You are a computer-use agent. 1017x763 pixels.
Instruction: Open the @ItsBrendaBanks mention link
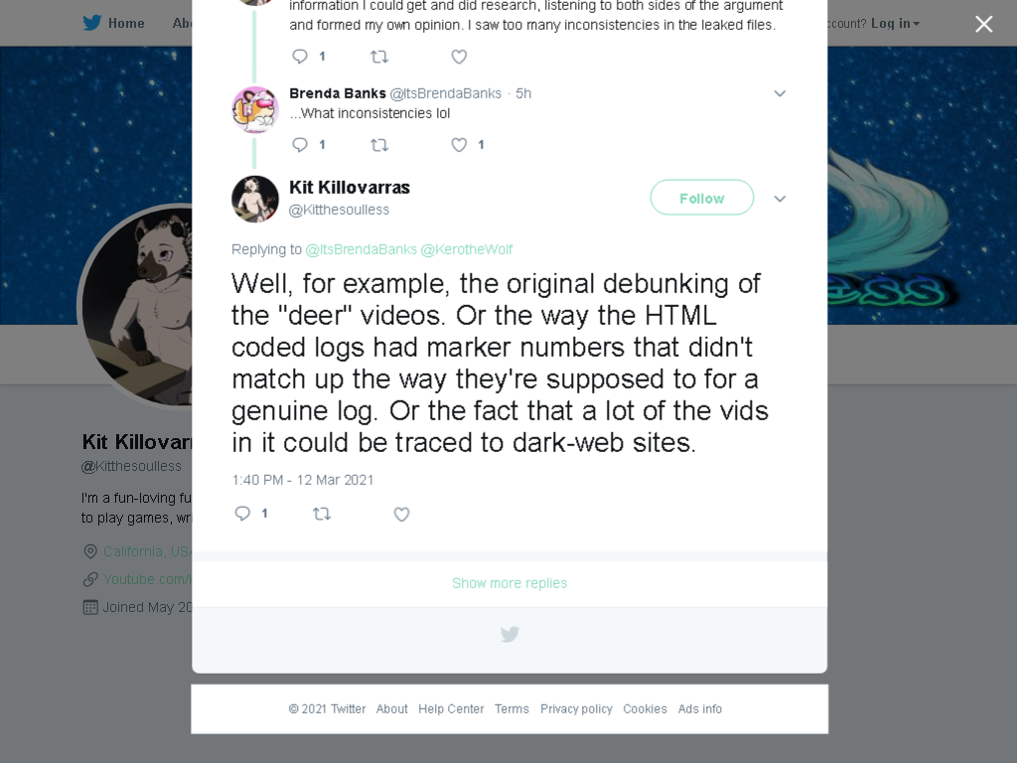pos(361,249)
